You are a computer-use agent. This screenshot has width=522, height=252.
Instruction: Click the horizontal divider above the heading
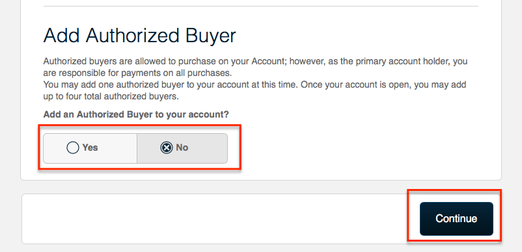[260, 6]
